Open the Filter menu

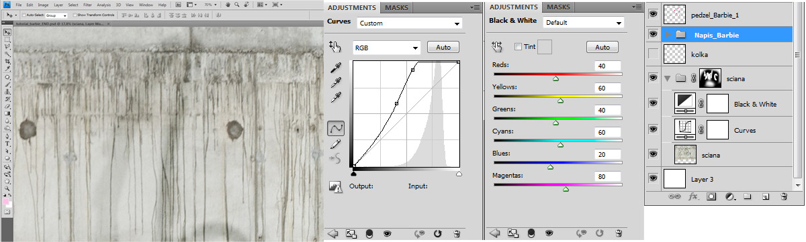pos(88,5)
